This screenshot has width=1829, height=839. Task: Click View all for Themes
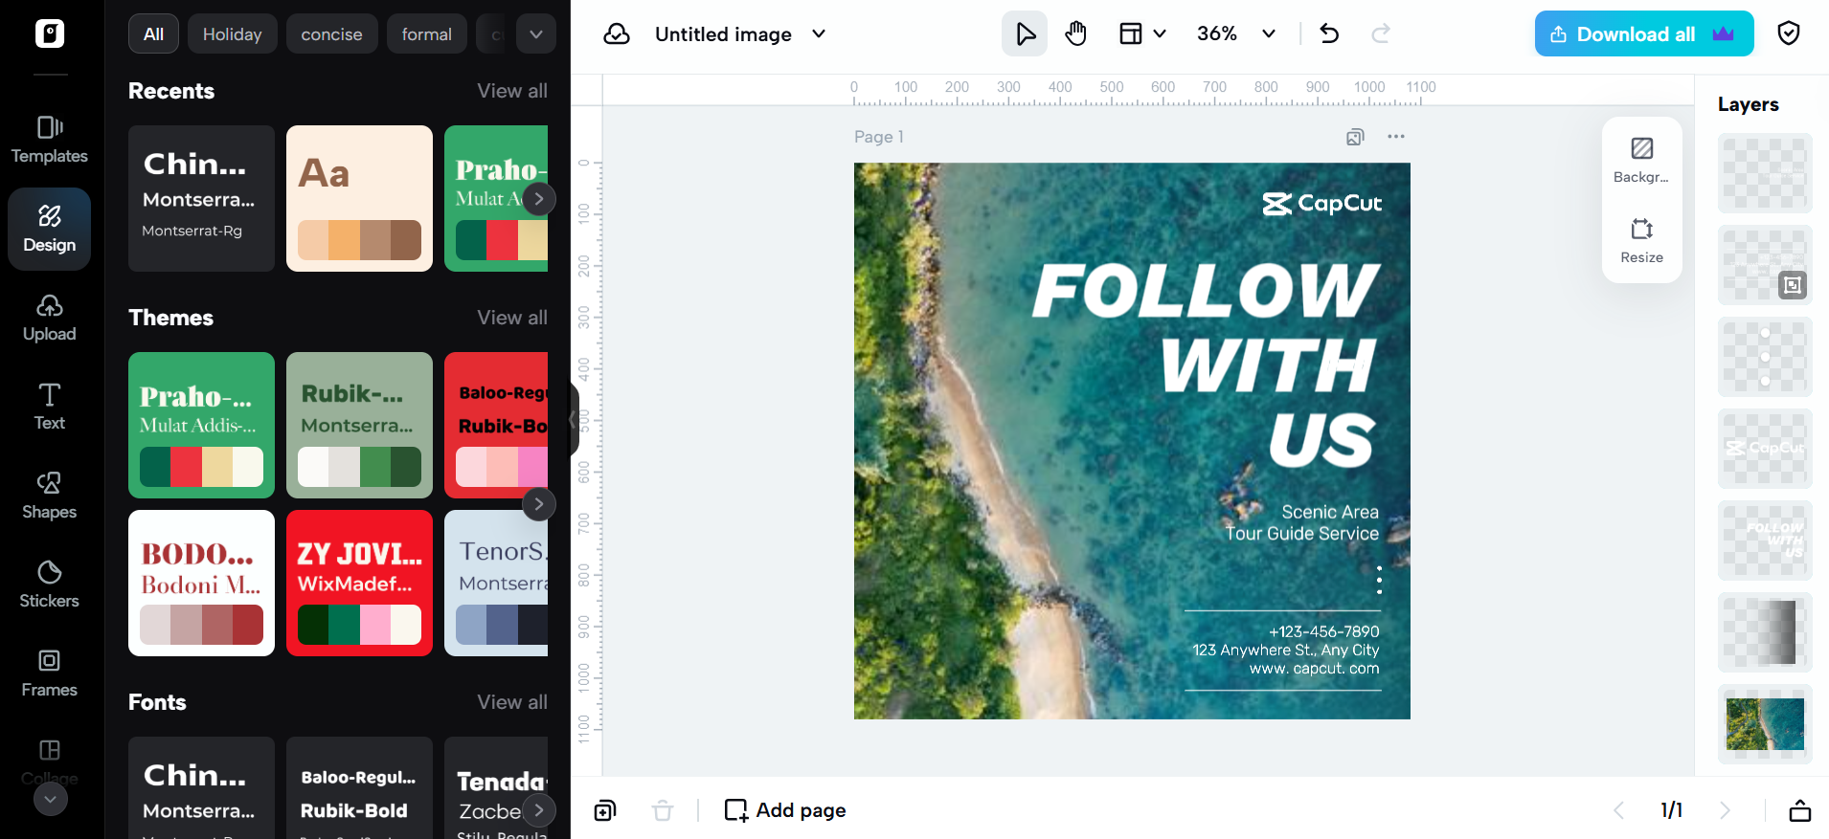pyautogui.click(x=512, y=318)
